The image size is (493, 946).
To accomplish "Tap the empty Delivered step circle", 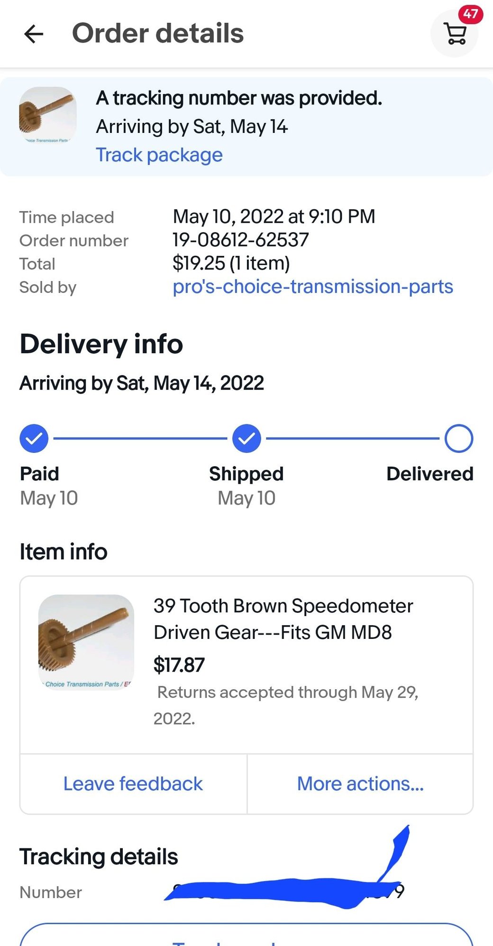I will (x=458, y=439).
